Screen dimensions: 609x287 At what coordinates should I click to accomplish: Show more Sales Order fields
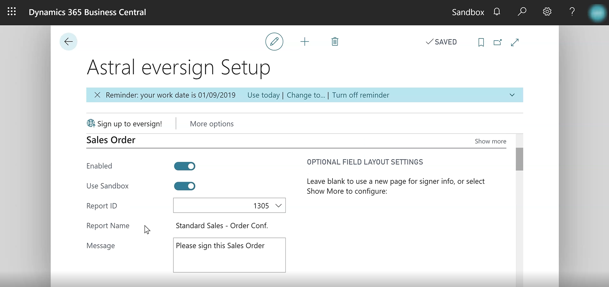point(490,141)
